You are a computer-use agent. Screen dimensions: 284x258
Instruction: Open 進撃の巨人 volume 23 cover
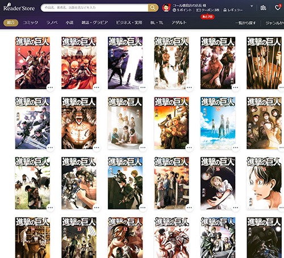(x=172, y=123)
